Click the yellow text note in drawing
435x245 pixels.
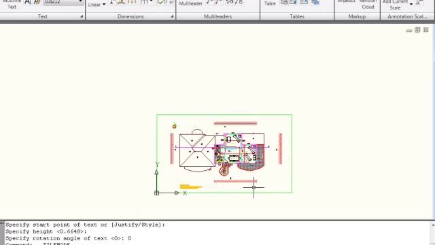(x=191, y=186)
